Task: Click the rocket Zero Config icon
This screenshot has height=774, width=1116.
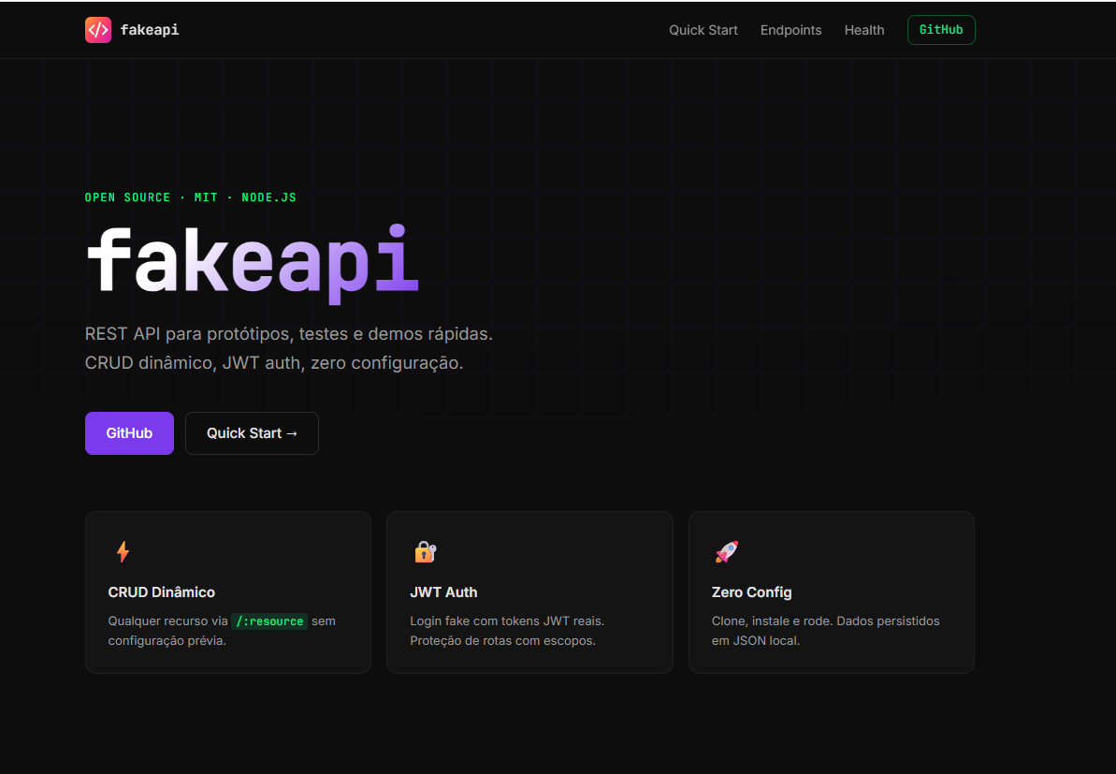Action: click(x=727, y=552)
